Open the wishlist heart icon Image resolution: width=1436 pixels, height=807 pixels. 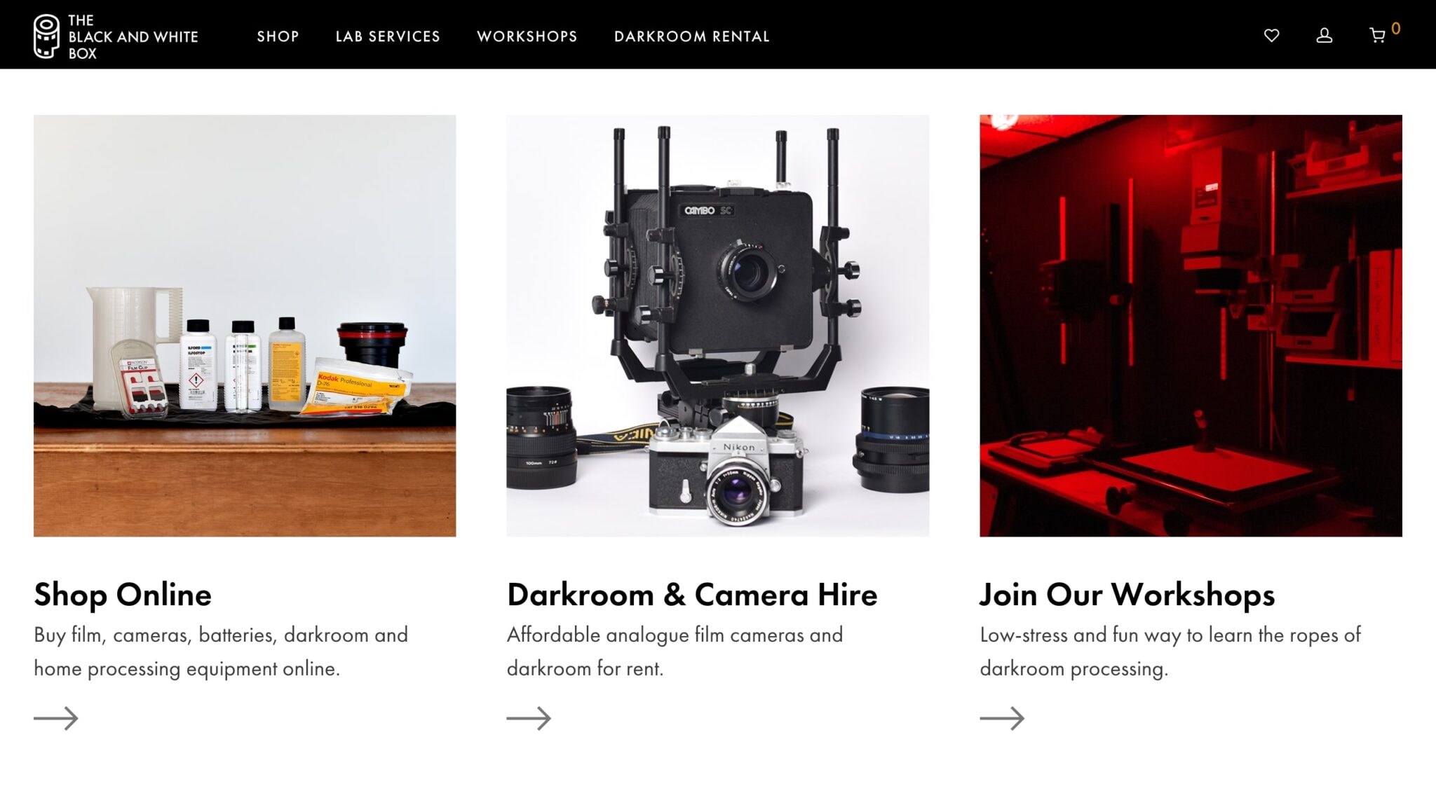[x=1271, y=35]
